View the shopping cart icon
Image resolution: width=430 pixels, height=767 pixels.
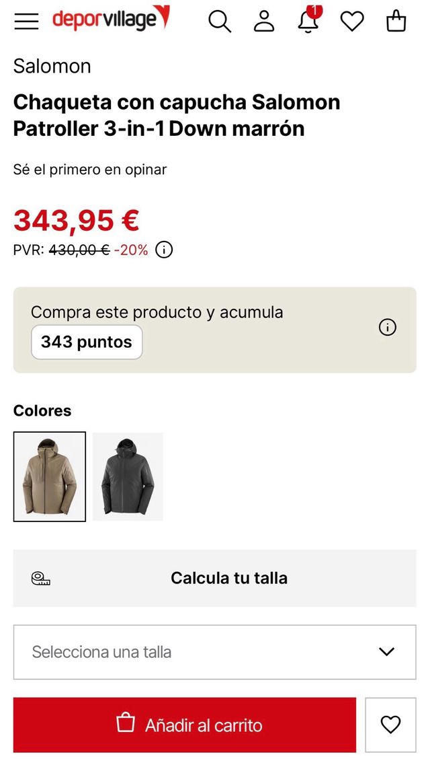point(396,22)
